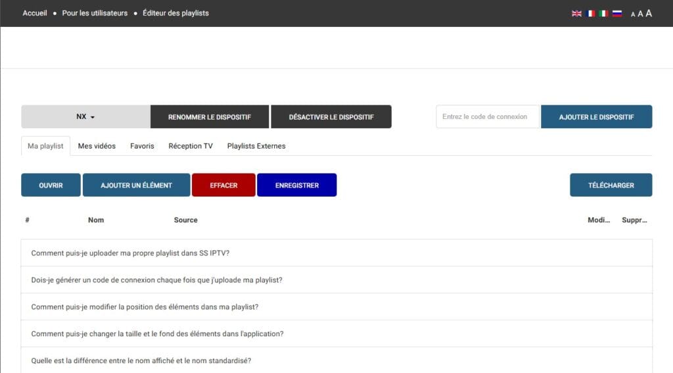Viewport: 673px width, 373px height.
Task: Open the Accueil link in top navigation
Action: pyautogui.click(x=35, y=13)
